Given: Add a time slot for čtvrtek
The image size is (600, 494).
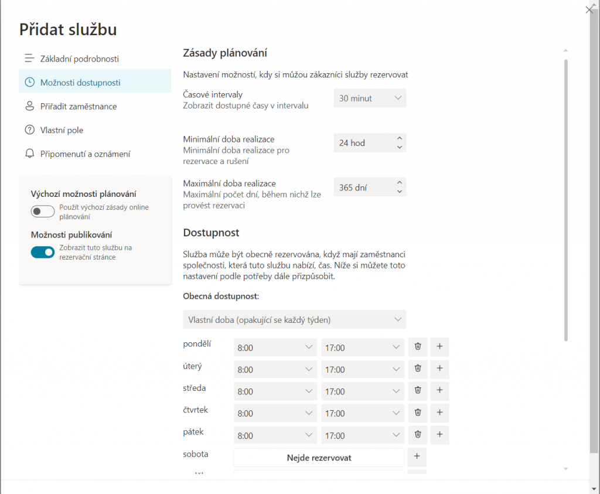Looking at the screenshot, I should (439, 412).
